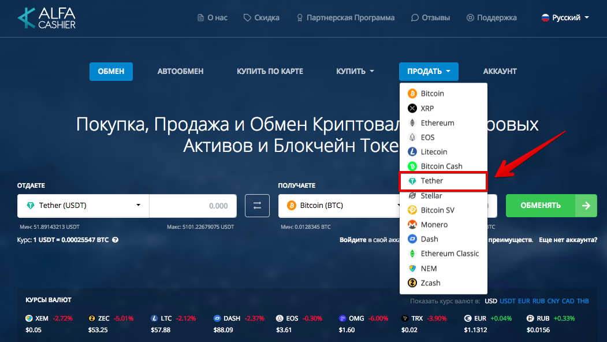This screenshot has width=607, height=342.
Task: Open the Партнерская Программа link
Action: pos(345,18)
